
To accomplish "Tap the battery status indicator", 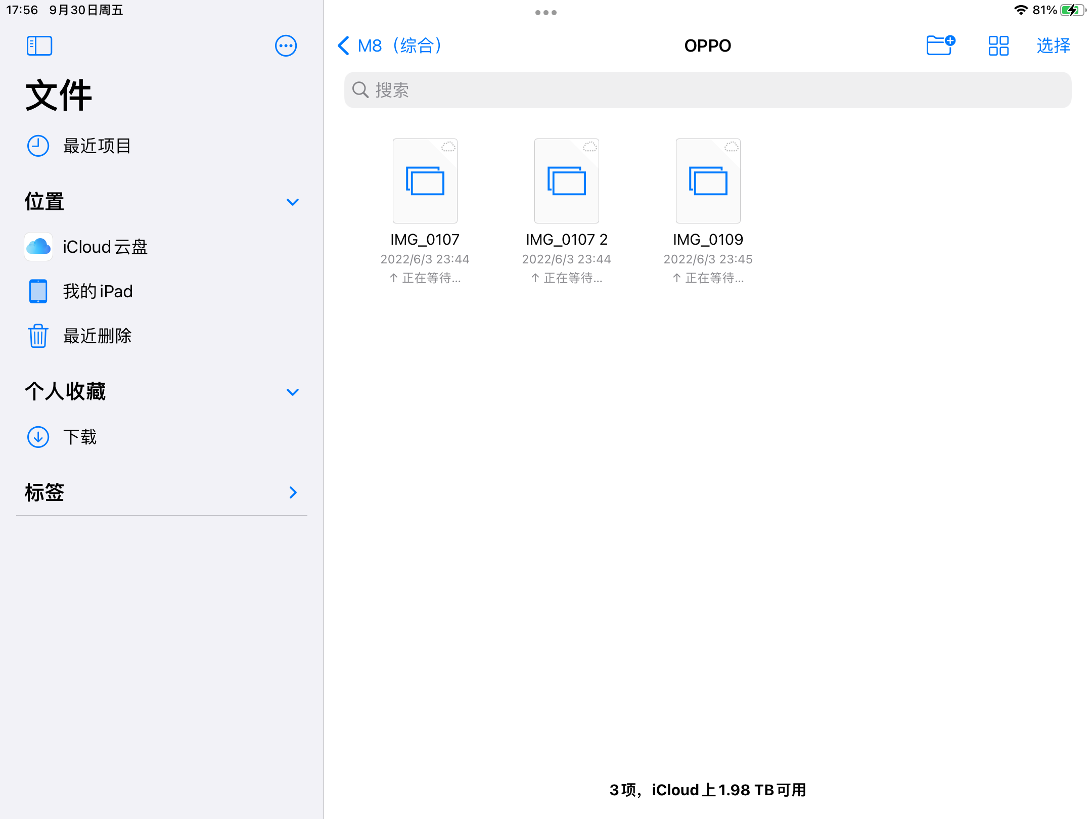I will click(x=1073, y=10).
